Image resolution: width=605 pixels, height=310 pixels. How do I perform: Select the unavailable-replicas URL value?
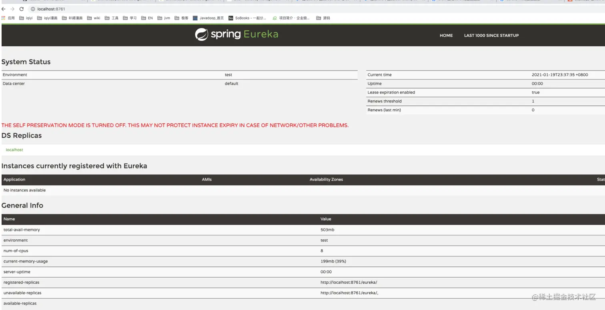(349, 293)
